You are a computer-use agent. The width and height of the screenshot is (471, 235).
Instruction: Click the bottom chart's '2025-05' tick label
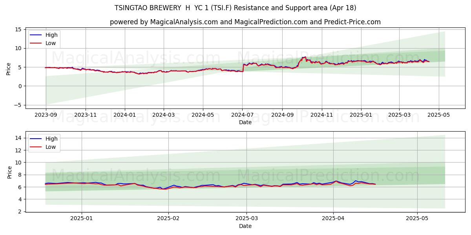tap(417, 219)
